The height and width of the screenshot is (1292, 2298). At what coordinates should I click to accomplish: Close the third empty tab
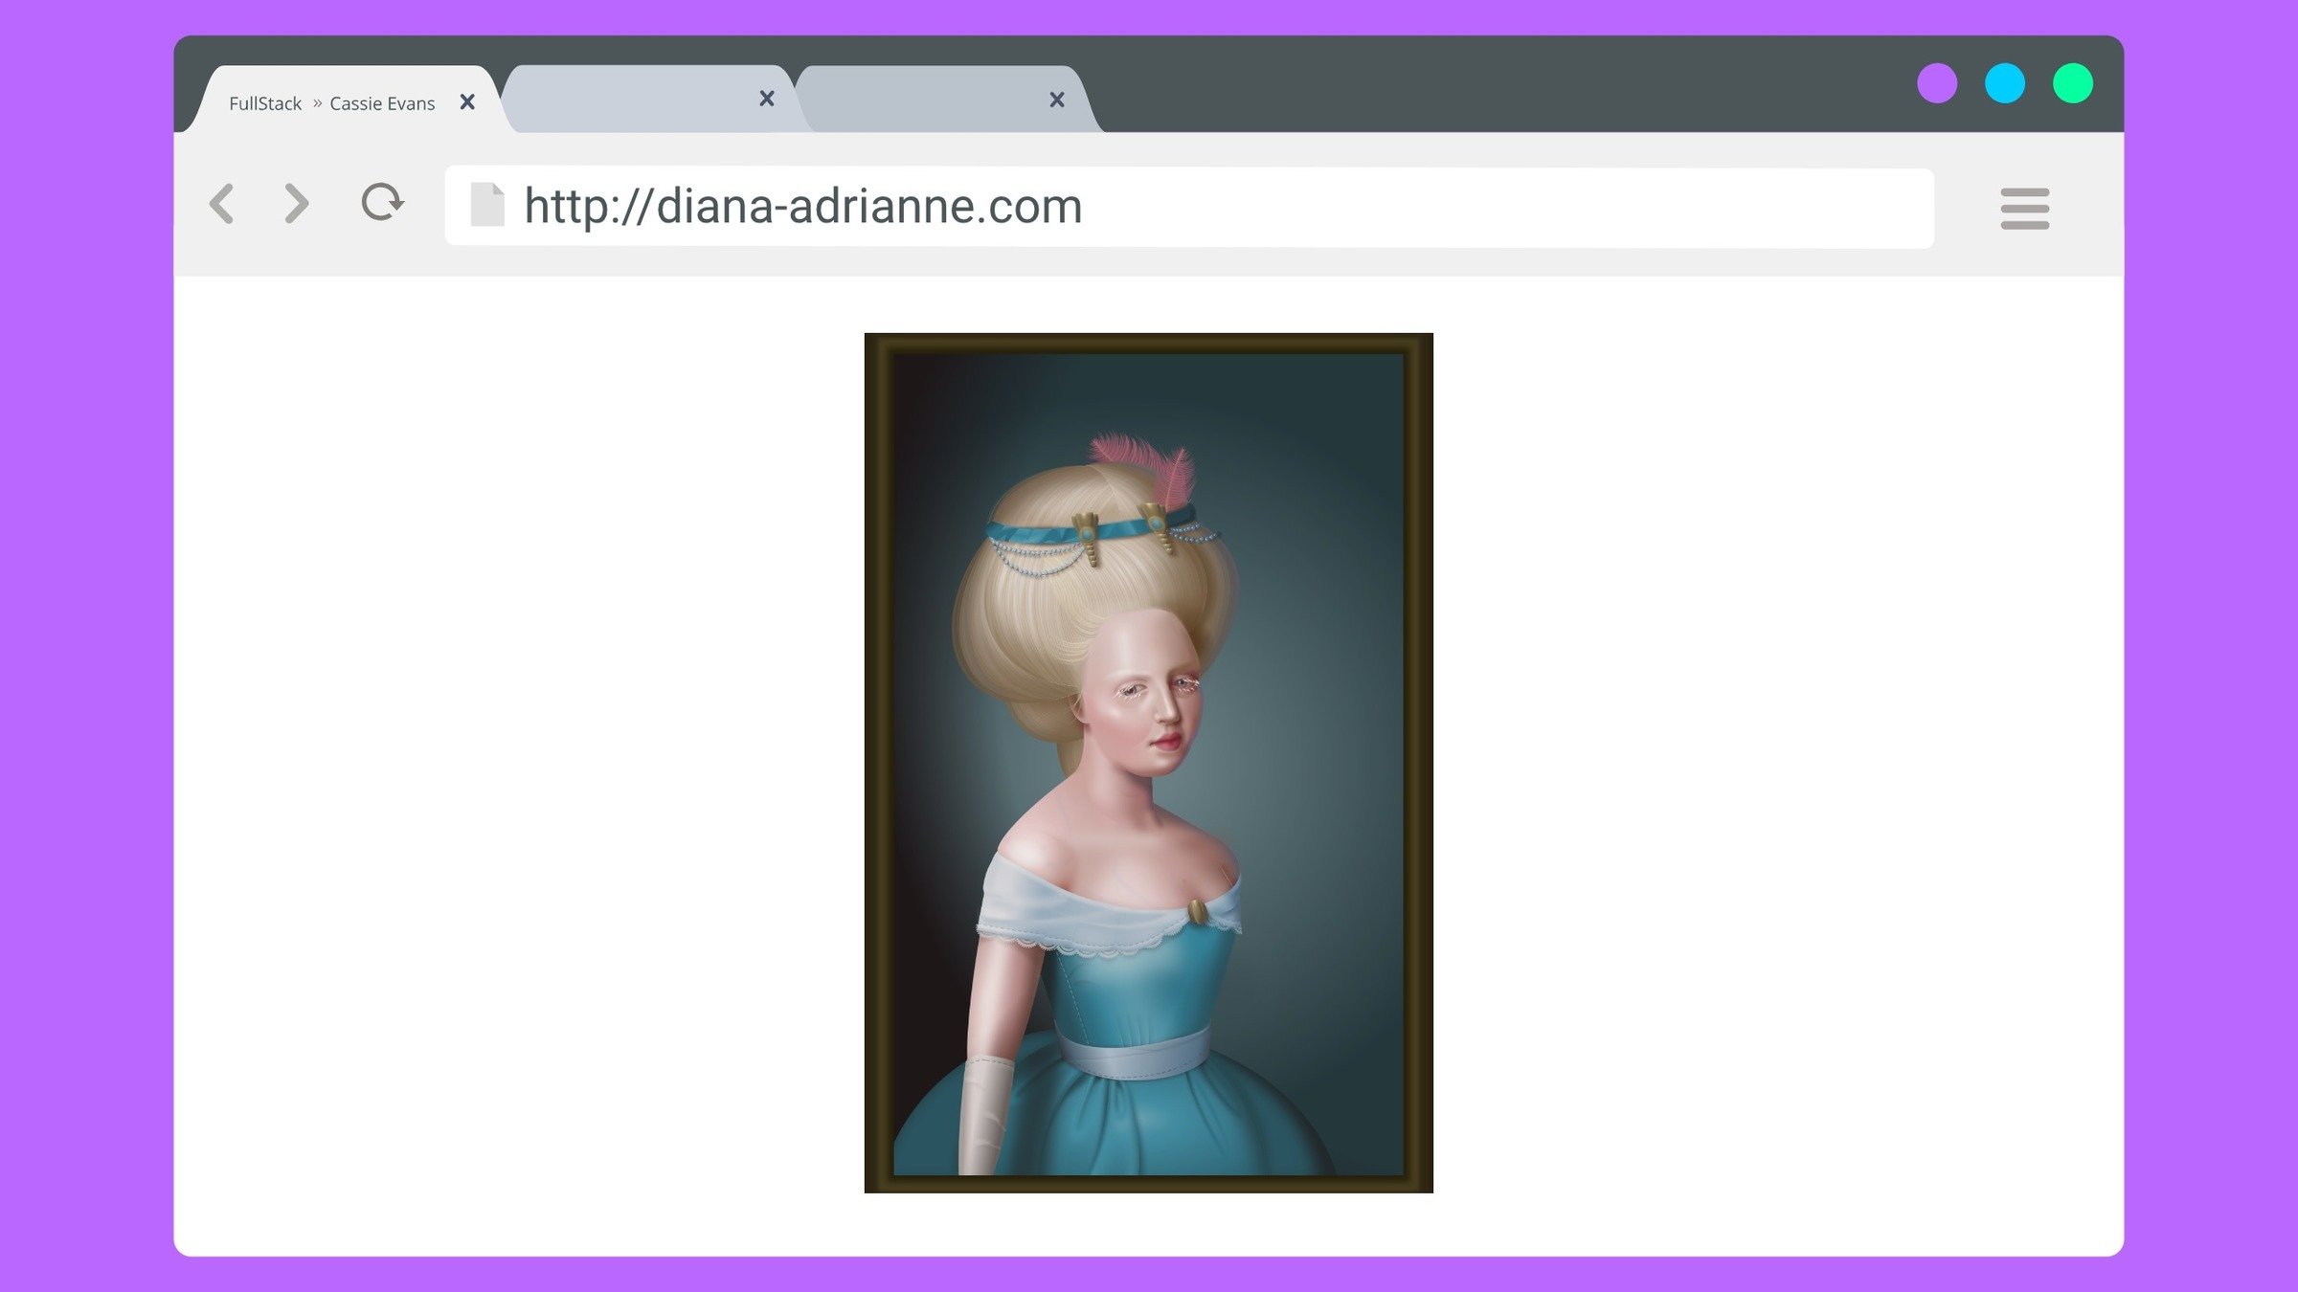point(1057,100)
